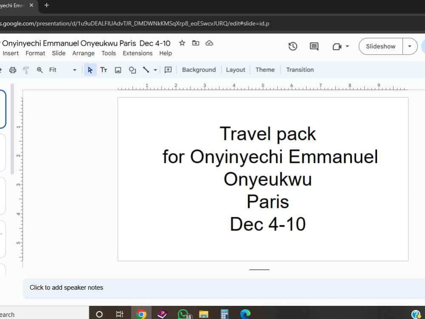Open the Background settings
Image resolution: width=425 pixels, height=319 pixels.
tap(199, 70)
